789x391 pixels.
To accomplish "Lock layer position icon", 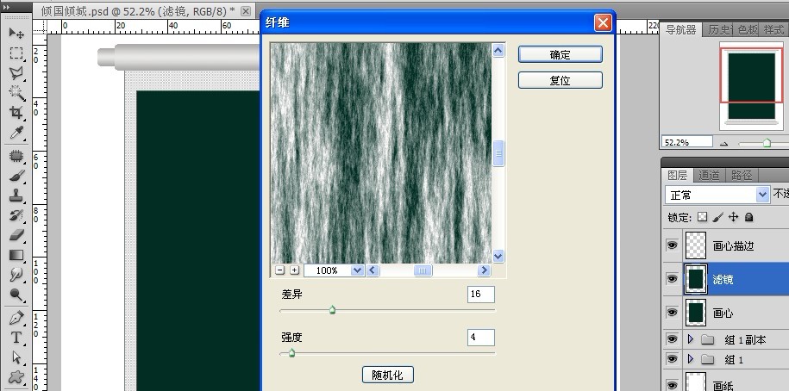I will point(733,217).
